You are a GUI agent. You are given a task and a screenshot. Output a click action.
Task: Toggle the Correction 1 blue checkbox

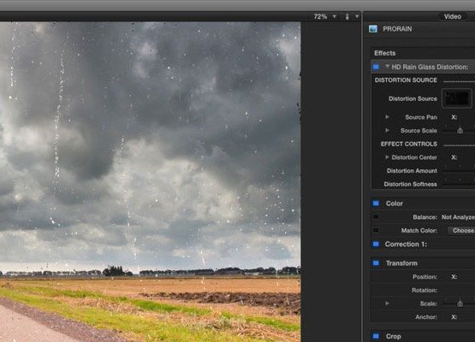point(376,244)
